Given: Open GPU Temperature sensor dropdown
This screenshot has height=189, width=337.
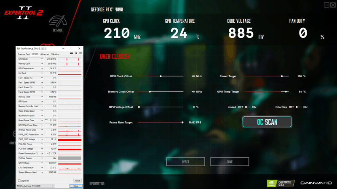Looking at the screenshot, I should click(x=42, y=68).
